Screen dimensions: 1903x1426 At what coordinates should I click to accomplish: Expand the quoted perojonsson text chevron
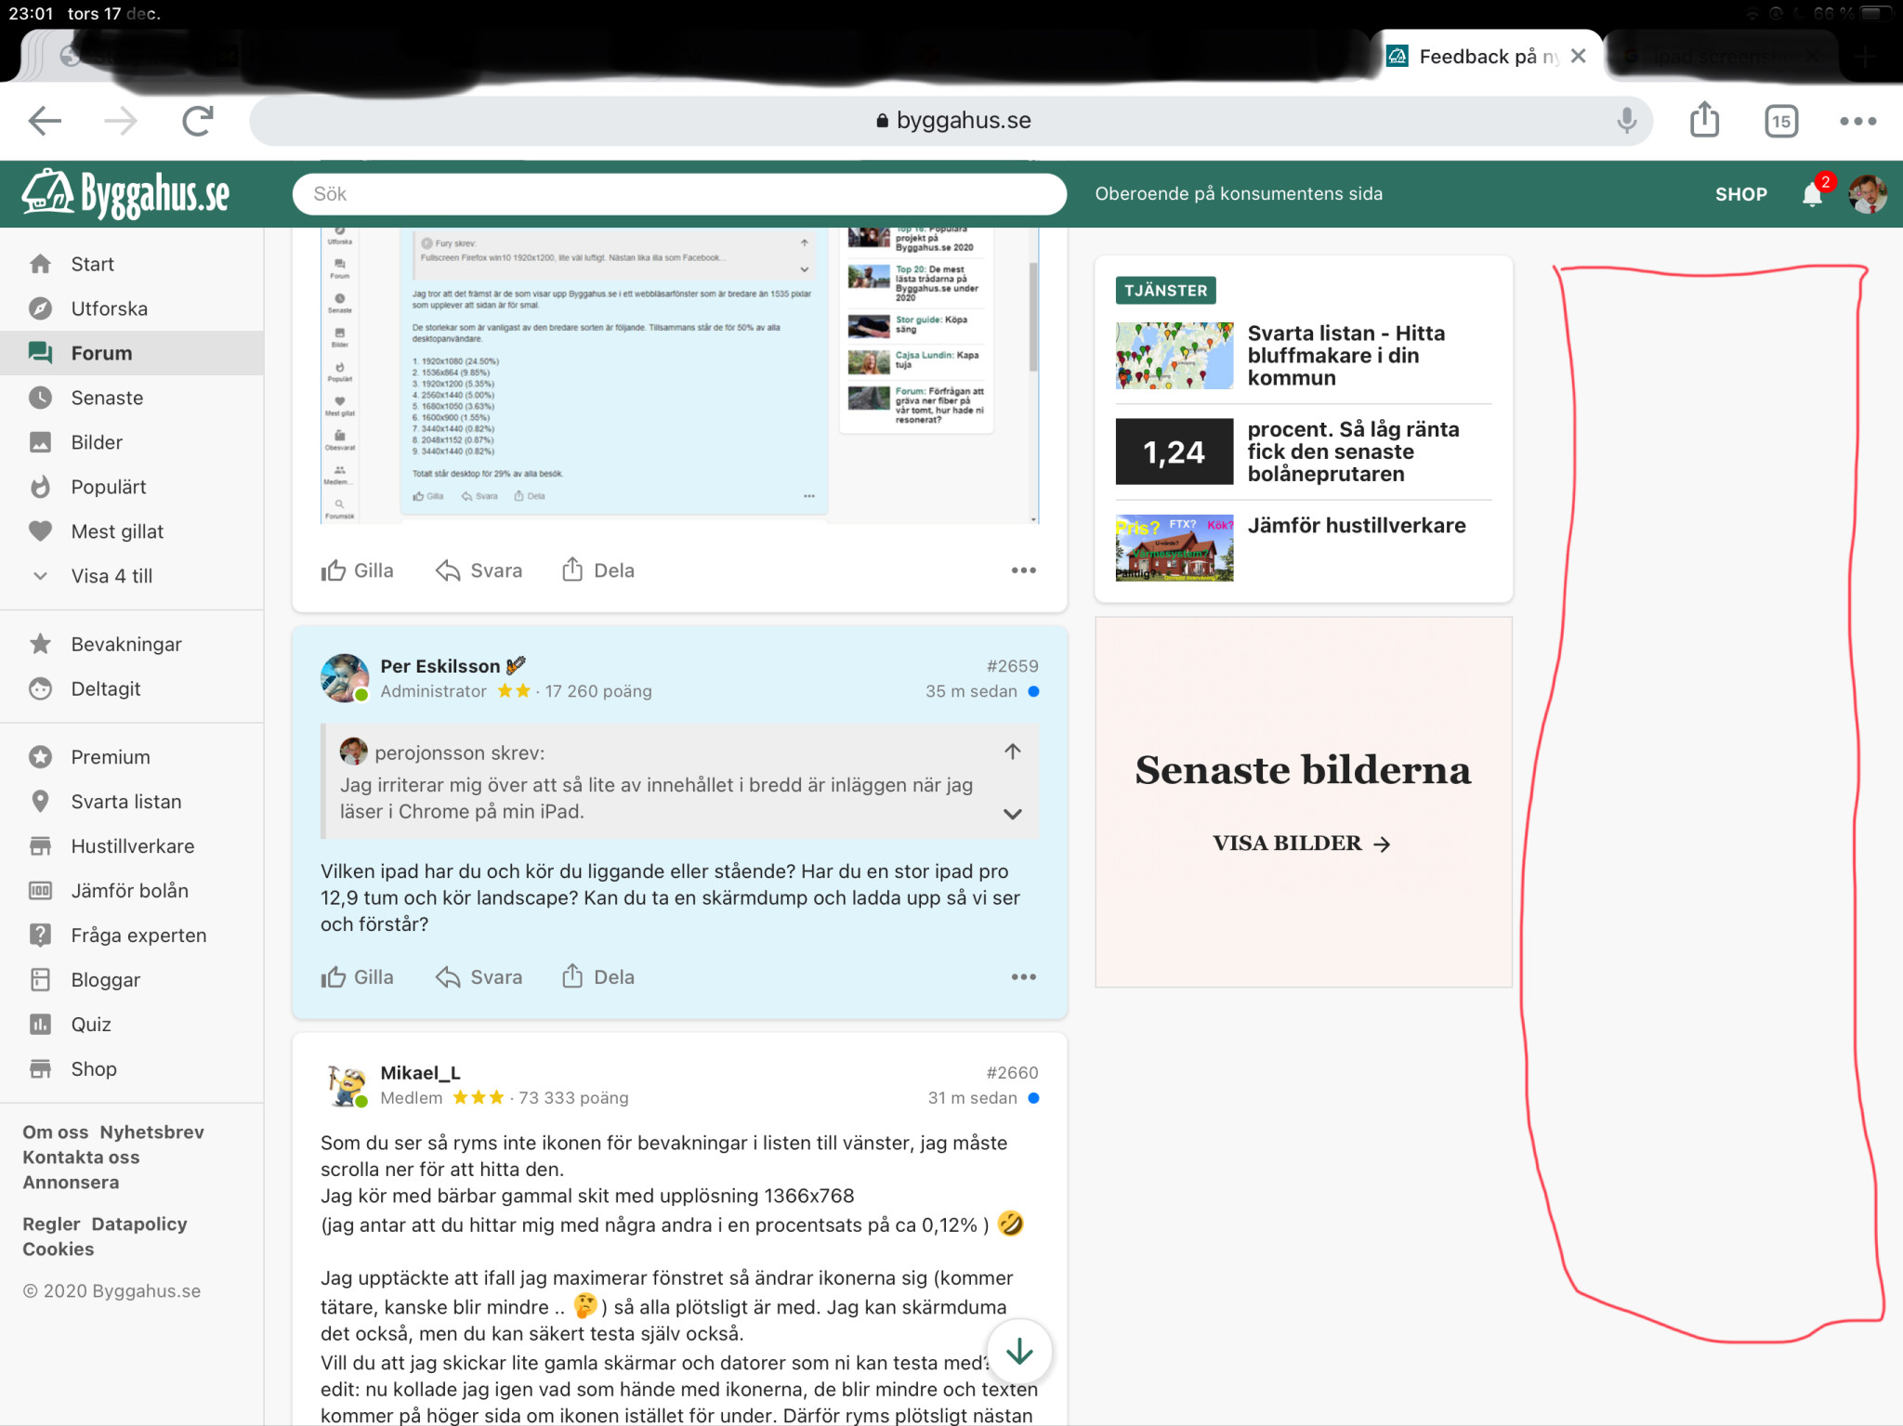(1012, 814)
